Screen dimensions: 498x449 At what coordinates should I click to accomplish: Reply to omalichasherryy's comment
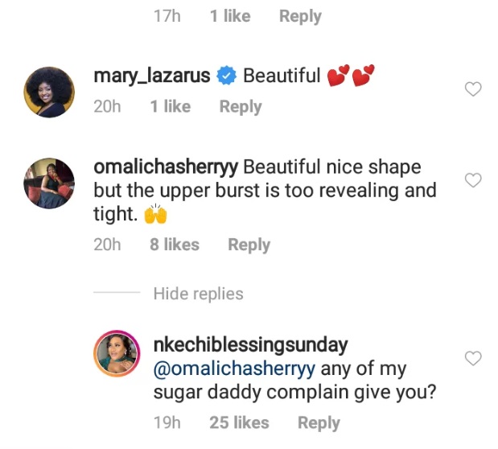tap(249, 245)
